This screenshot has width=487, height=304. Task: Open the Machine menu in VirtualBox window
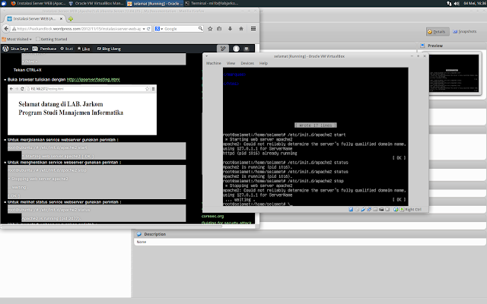click(214, 63)
